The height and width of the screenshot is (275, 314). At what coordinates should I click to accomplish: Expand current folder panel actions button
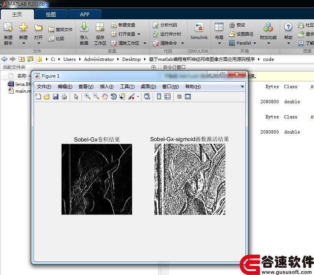point(154,67)
